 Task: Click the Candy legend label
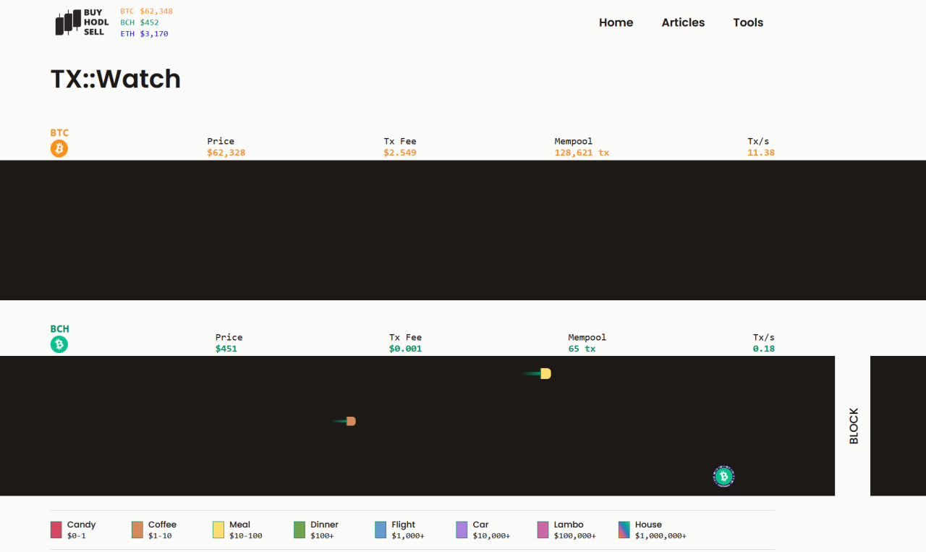click(81, 525)
